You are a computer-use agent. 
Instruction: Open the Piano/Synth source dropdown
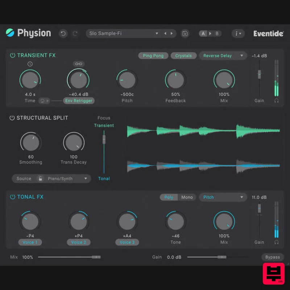[65, 178]
